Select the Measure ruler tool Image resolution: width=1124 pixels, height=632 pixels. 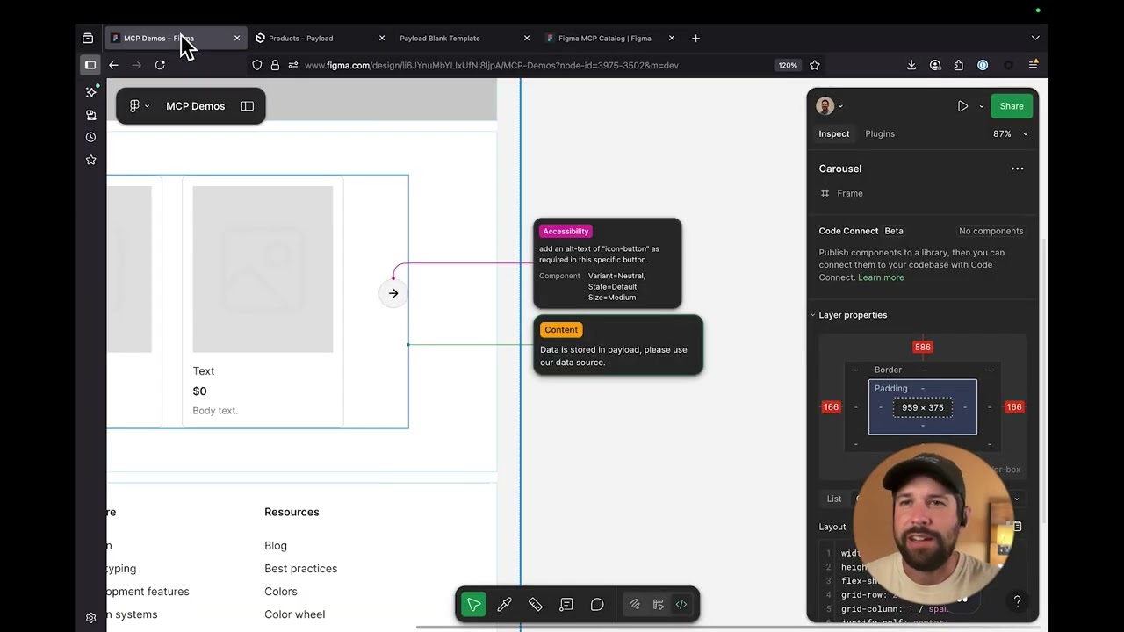[535, 604]
